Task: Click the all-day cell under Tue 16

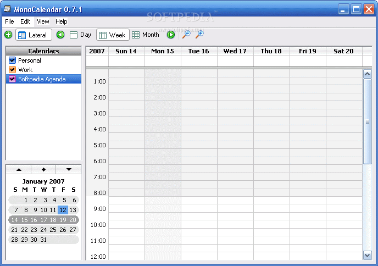Action: tap(199, 61)
